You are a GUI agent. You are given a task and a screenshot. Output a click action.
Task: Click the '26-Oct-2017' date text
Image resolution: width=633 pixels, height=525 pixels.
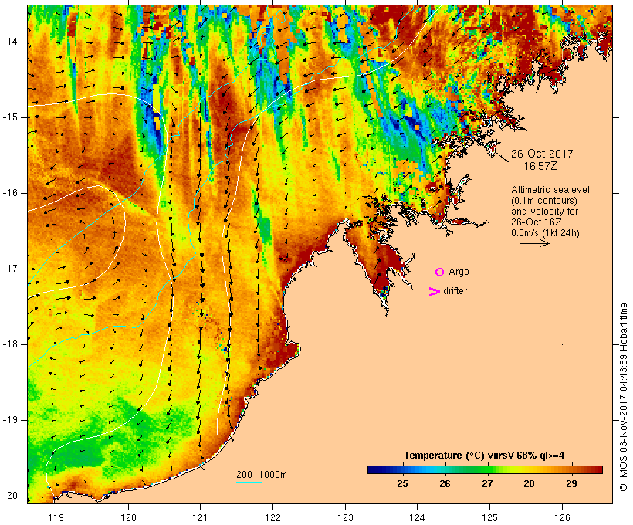click(542, 154)
